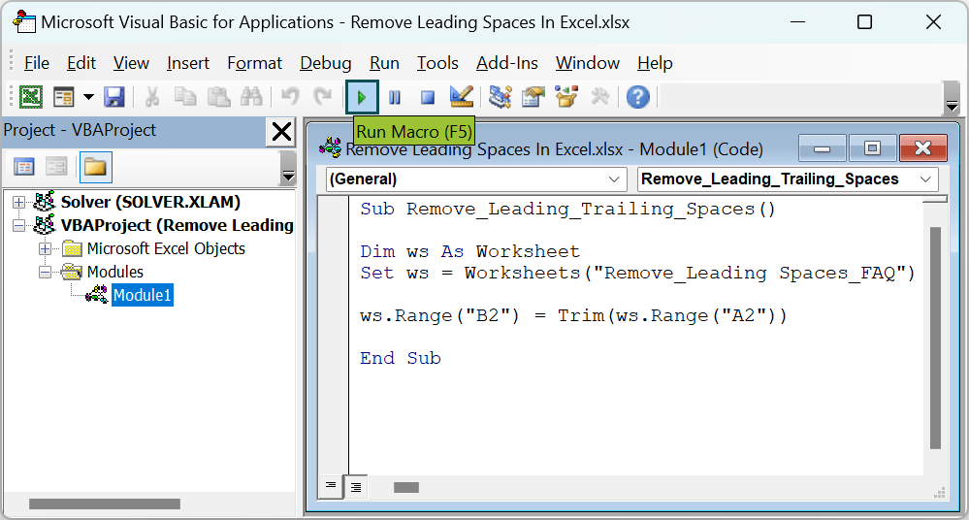The image size is (969, 520).
Task: Click the Break pause icon
Action: click(395, 97)
